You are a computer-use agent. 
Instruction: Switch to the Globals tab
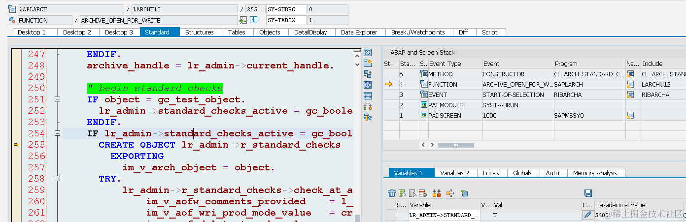[x=522, y=173]
